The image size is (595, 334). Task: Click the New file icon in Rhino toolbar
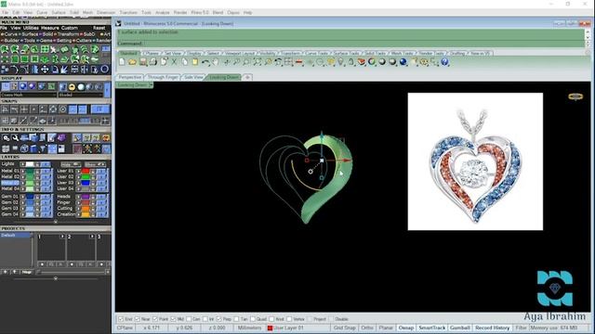tap(122, 62)
